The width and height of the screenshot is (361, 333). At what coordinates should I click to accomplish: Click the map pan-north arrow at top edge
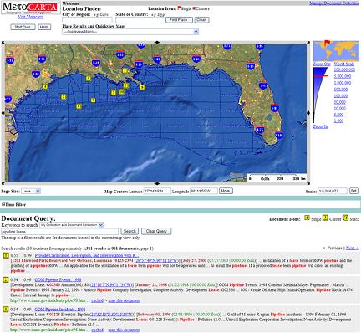(x=157, y=43)
